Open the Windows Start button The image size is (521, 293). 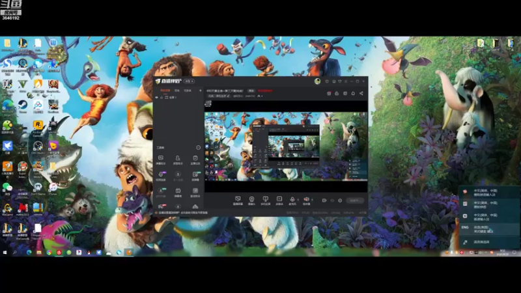click(x=5, y=253)
